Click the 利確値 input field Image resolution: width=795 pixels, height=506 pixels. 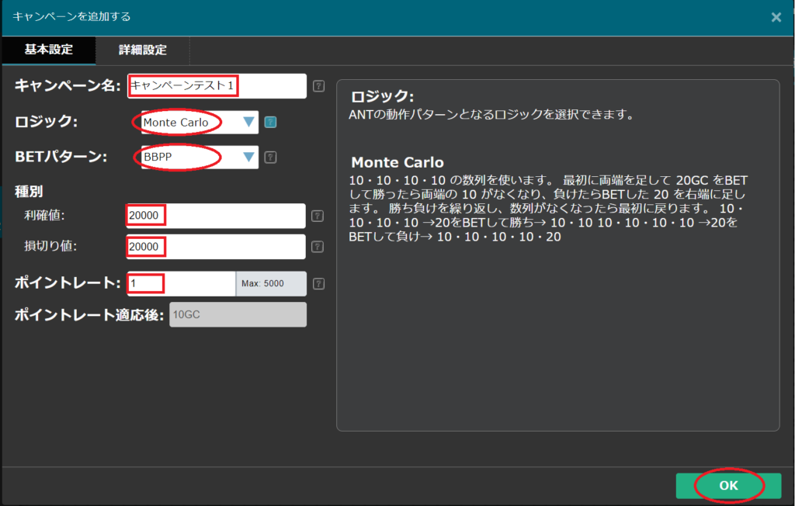pos(216,216)
